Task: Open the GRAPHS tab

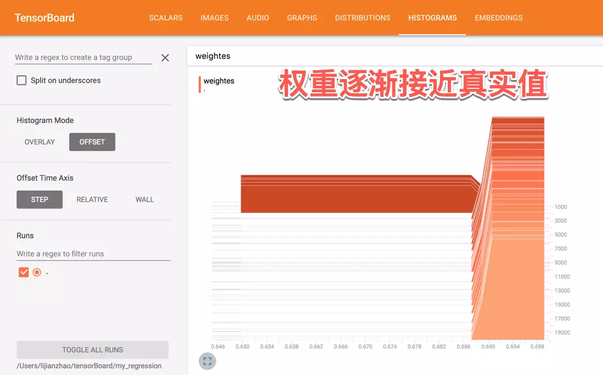Action: (x=302, y=18)
